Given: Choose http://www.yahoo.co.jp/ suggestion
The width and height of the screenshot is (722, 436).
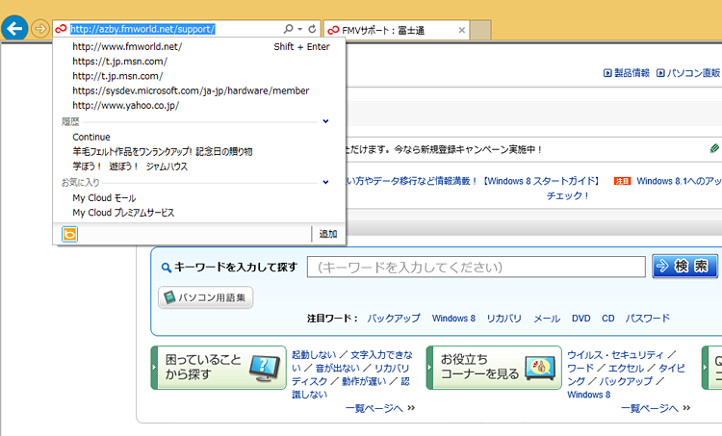Looking at the screenshot, I should [126, 106].
